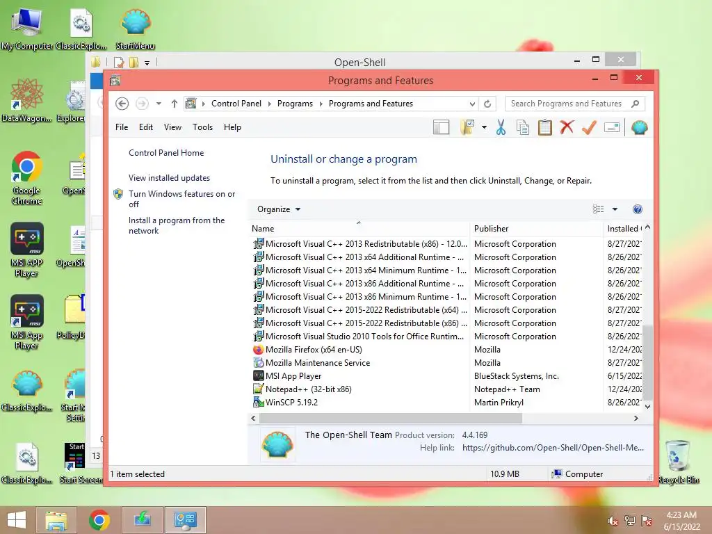This screenshot has width=712, height=534.
Task: Click the Windows Start button
Action: pos(17,520)
